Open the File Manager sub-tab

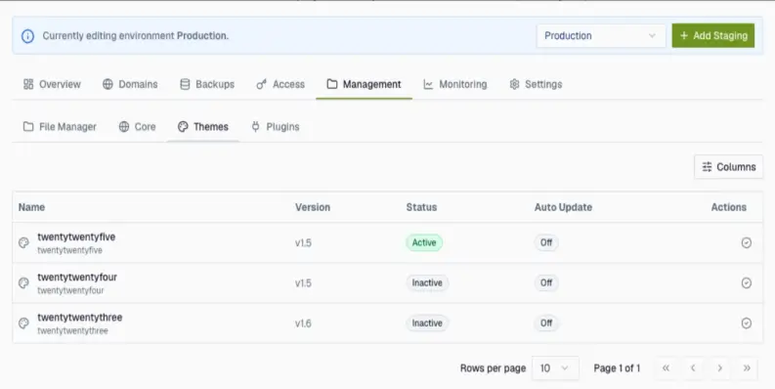(60, 127)
